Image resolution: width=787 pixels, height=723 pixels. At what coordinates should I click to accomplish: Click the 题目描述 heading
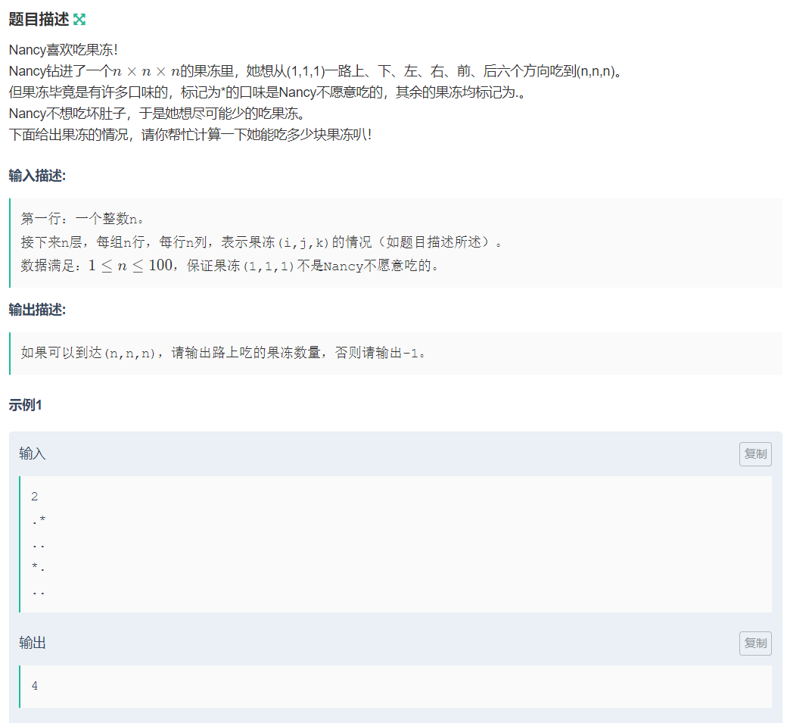39,20
